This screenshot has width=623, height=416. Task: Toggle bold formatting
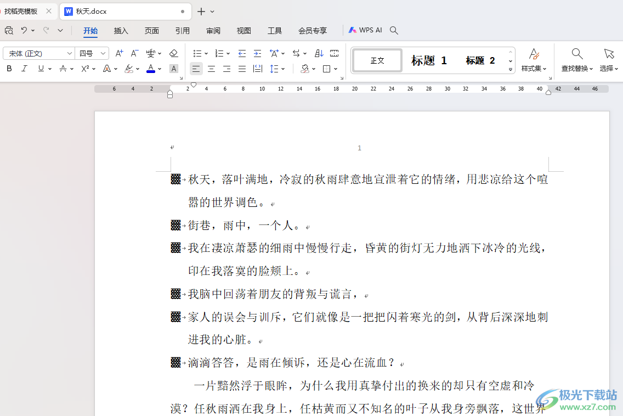pos(9,69)
